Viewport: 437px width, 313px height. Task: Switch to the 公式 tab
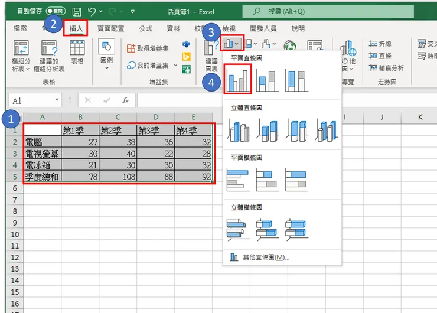tap(145, 28)
